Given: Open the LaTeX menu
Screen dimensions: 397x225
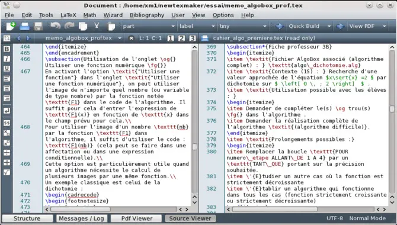Looking at the screenshot, I should coord(68,15).
